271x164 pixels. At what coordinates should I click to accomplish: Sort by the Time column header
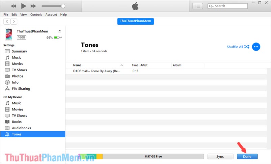132,65
